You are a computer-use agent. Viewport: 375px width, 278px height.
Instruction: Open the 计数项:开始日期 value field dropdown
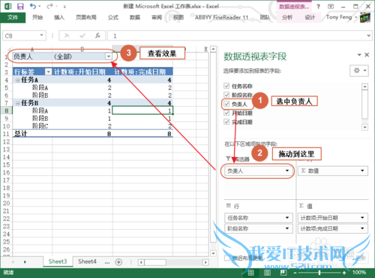tap(362, 218)
